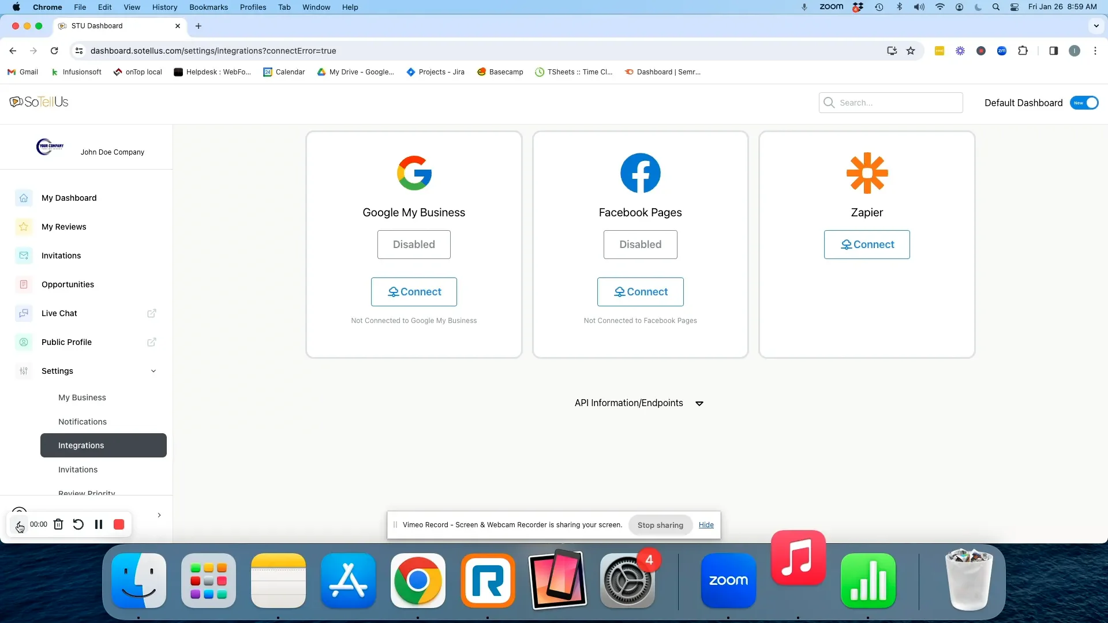The height and width of the screenshot is (623, 1108).
Task: Click the Zapier logo
Action: [867, 173]
